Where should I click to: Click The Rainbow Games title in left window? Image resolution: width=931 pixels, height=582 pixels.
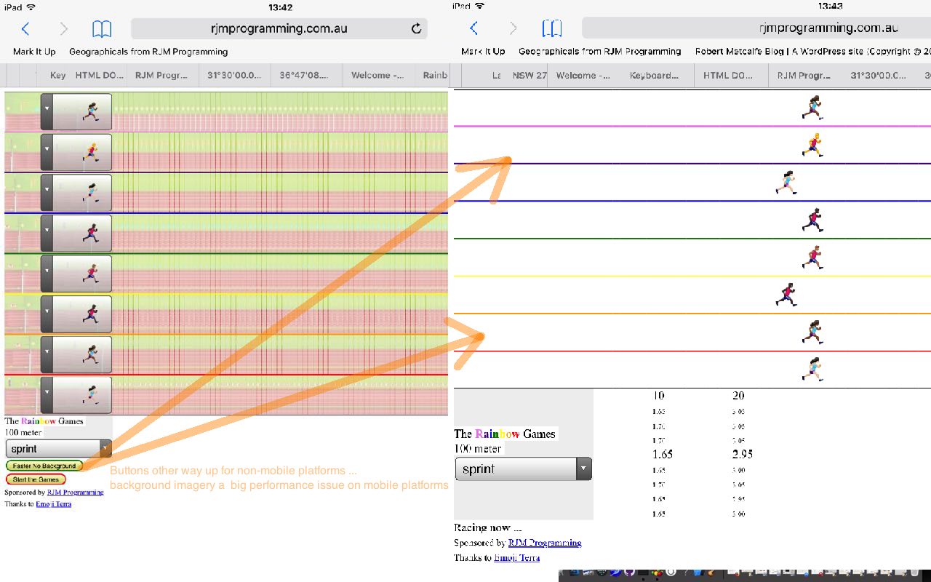pos(44,421)
